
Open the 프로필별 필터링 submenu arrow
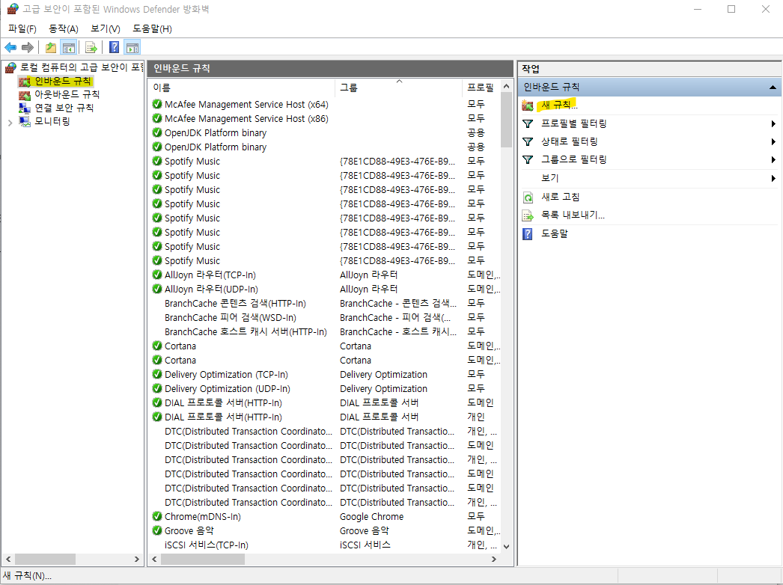click(773, 123)
